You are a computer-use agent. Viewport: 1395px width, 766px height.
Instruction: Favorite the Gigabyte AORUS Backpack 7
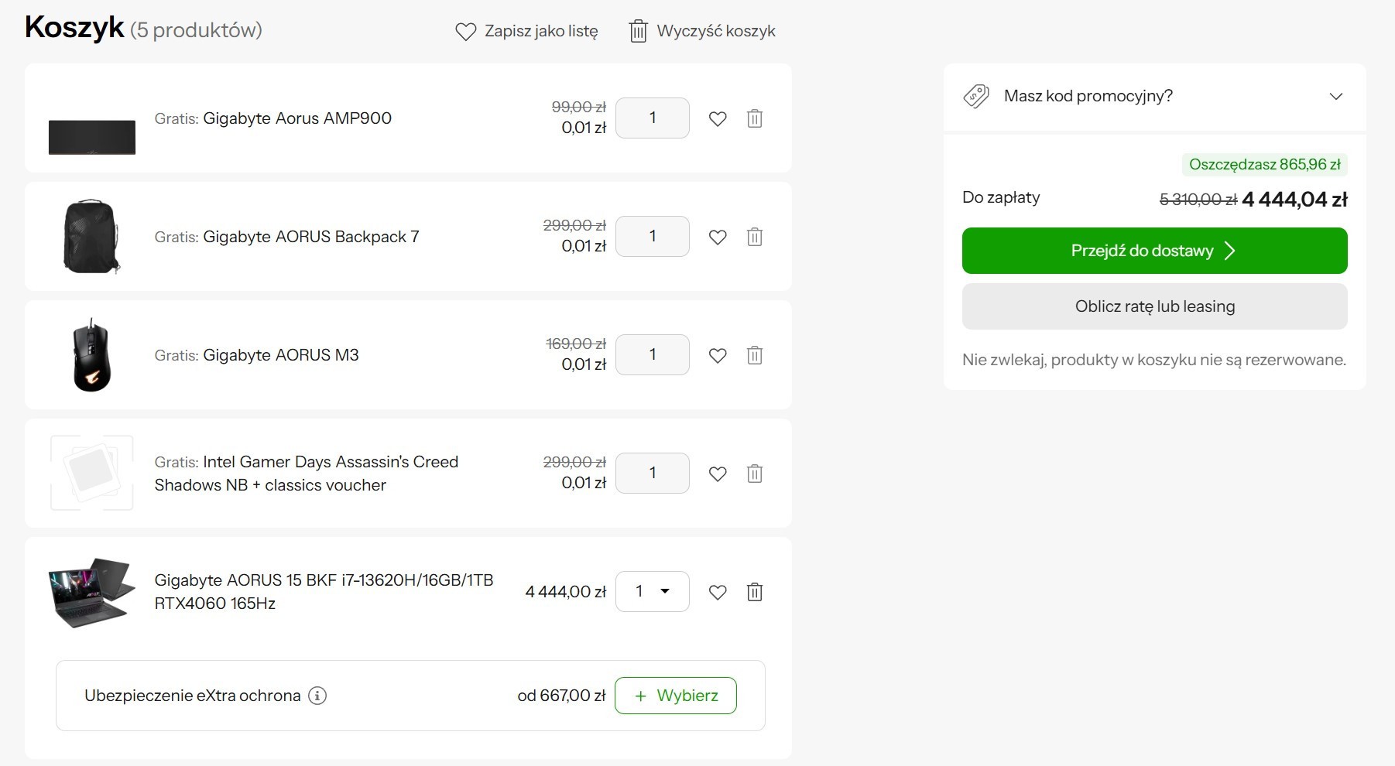[x=718, y=237]
